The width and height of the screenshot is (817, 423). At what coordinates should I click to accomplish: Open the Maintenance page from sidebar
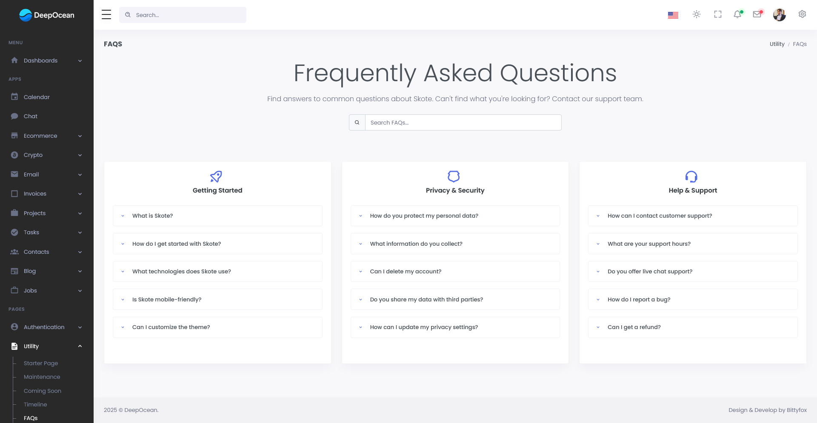(42, 377)
